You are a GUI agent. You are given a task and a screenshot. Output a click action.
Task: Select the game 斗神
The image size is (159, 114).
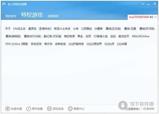[76, 29]
